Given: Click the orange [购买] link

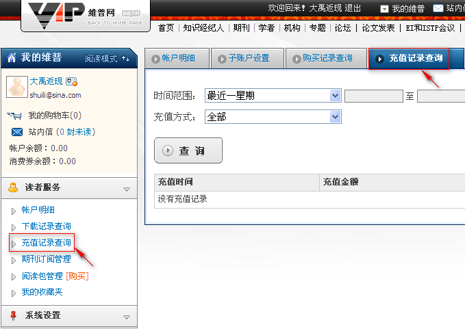Looking at the screenshot, I should (x=77, y=276).
